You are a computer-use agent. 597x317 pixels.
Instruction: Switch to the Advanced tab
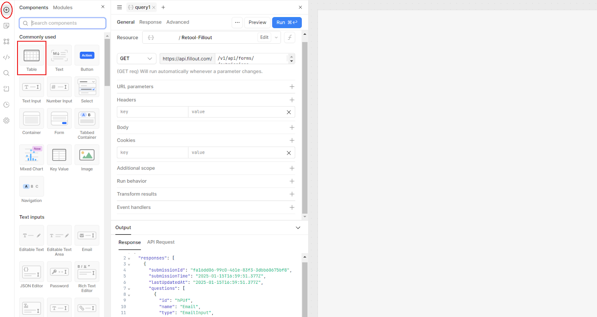pyautogui.click(x=178, y=22)
